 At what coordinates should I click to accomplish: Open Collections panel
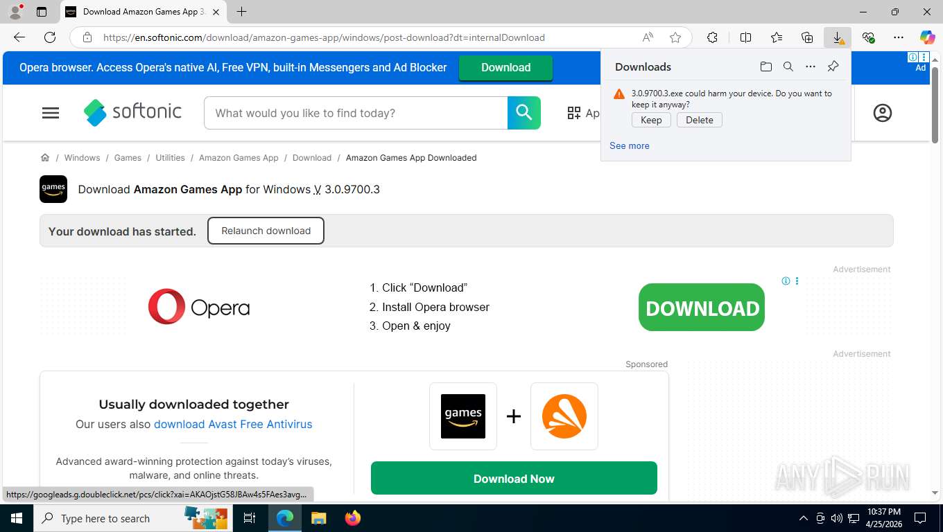(x=807, y=37)
